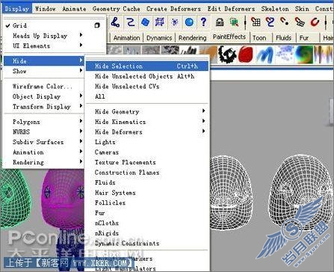Choose Hide Unselected CVs
The width and height of the screenshot is (334, 272).
click(x=147, y=87)
